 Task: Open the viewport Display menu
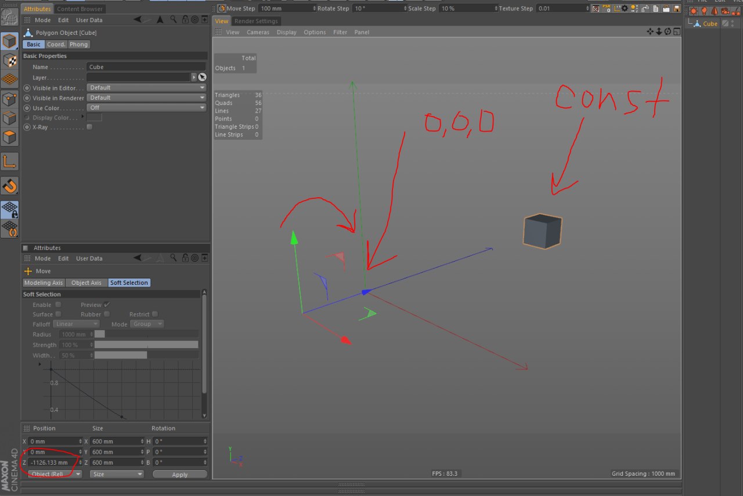[286, 32]
